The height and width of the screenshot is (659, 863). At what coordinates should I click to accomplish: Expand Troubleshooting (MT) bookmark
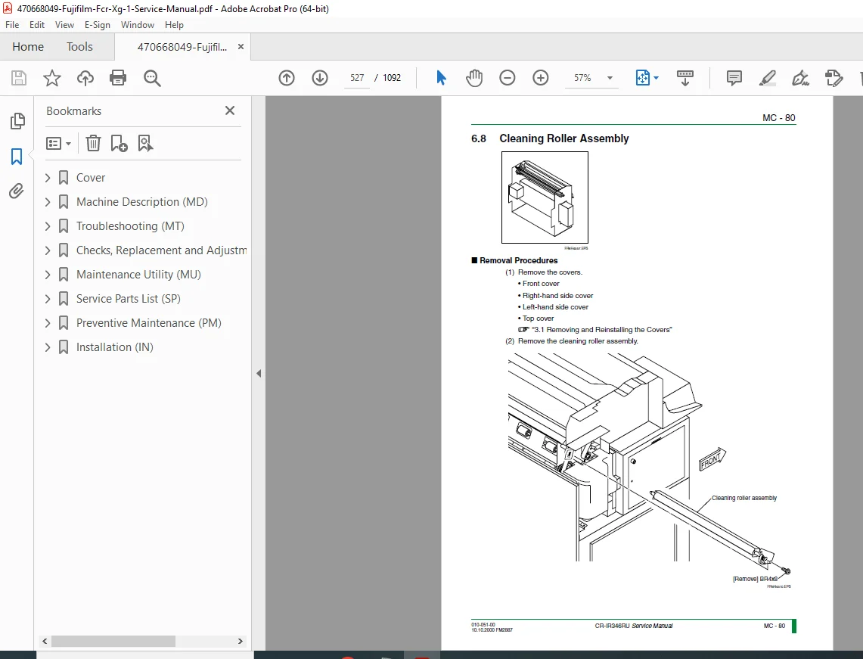click(48, 226)
